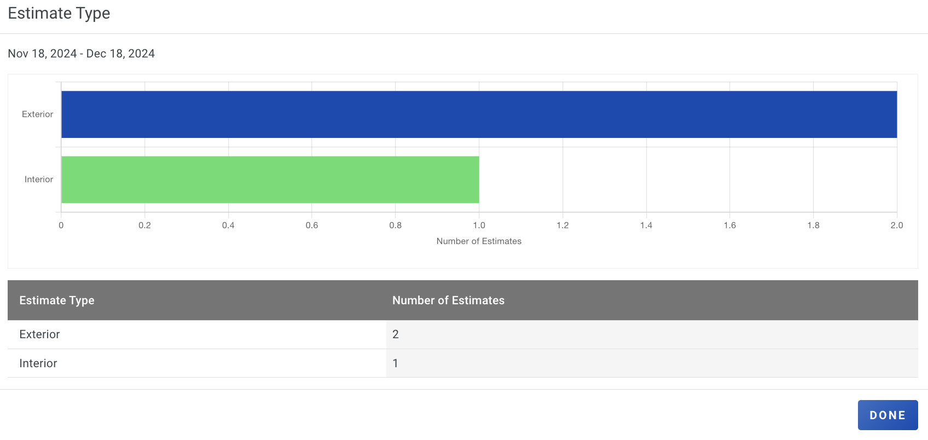Select the Number of Estimates column header

coord(448,300)
